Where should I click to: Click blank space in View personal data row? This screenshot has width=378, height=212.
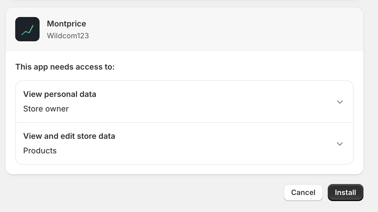click(213, 102)
